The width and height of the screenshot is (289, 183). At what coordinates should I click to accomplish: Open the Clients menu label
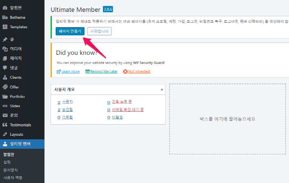click(16, 77)
